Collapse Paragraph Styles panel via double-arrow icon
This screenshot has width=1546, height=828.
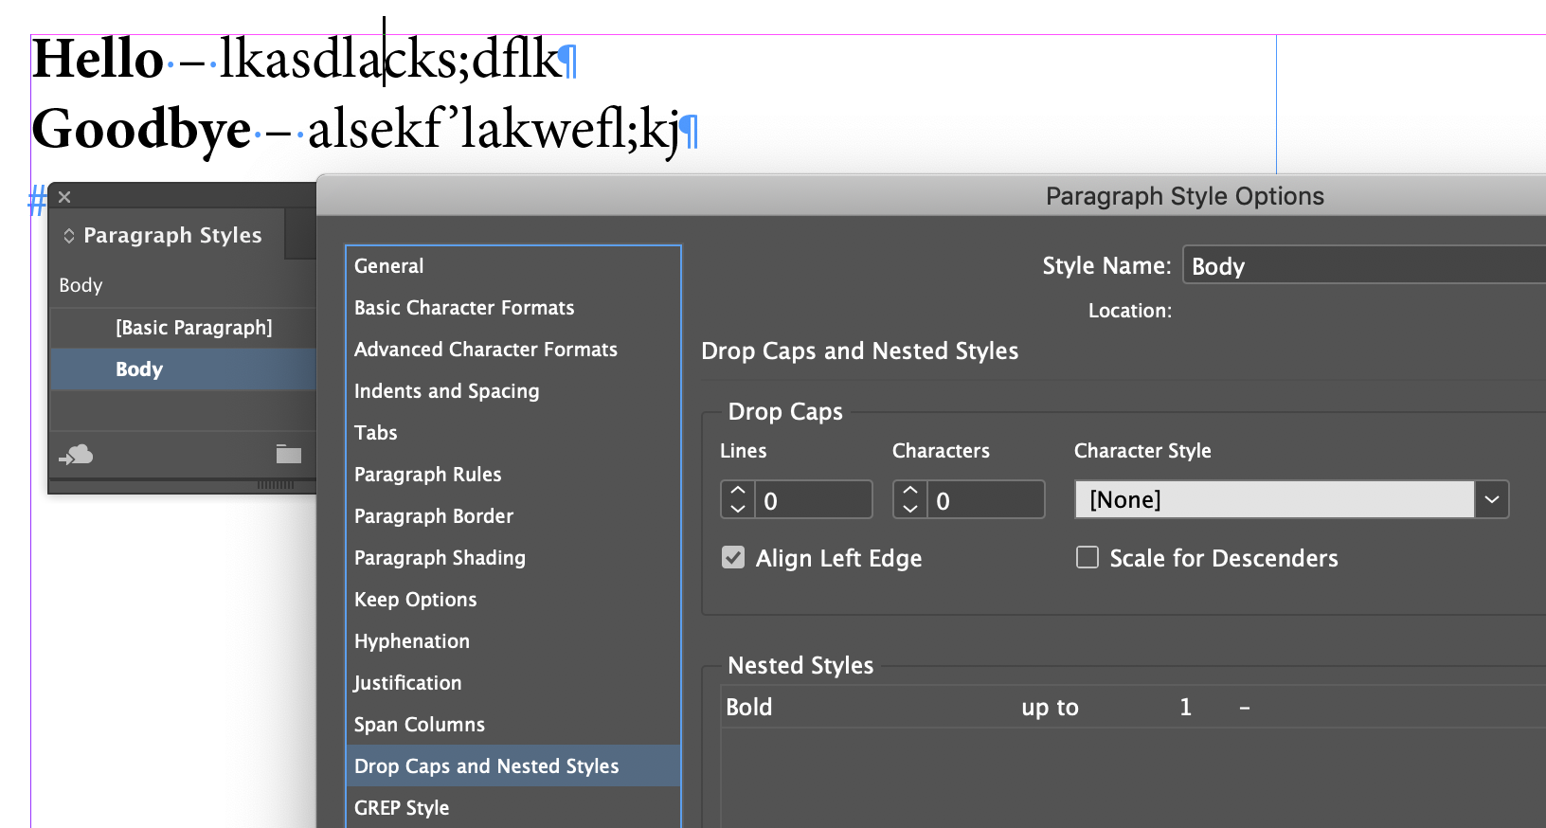tap(68, 236)
